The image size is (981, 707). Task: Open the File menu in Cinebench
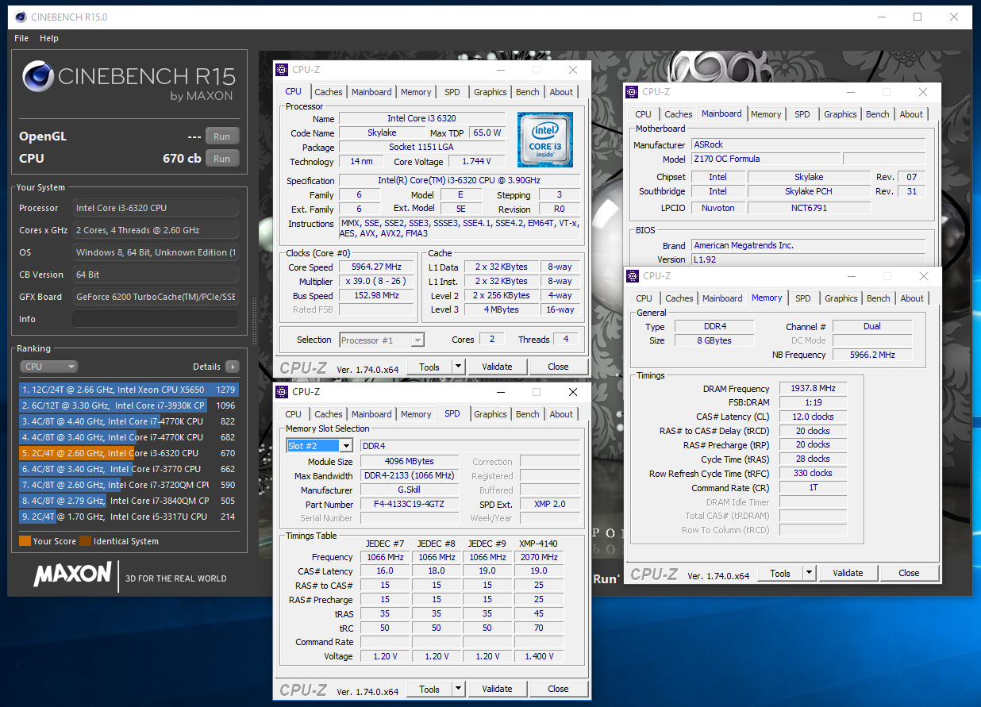tap(21, 38)
